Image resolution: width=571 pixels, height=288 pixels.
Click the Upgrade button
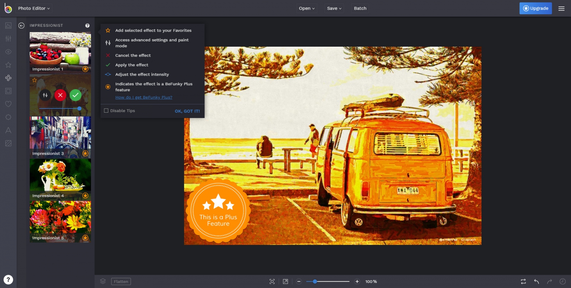[x=535, y=8]
